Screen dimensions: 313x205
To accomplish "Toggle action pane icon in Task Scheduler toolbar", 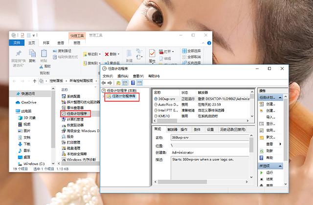I will [x=139, y=83].
